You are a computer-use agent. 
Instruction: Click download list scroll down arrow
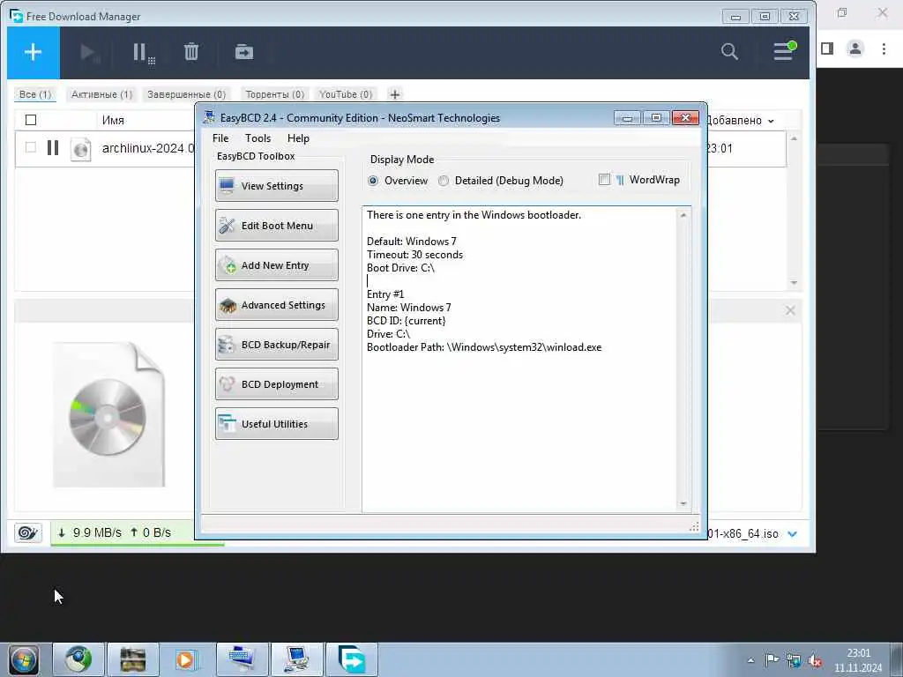pyautogui.click(x=794, y=283)
